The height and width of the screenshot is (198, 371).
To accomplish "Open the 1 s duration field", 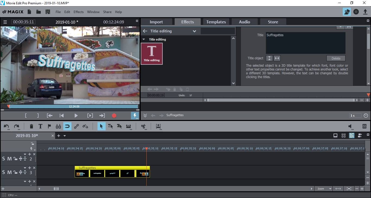I will [x=356, y=116].
